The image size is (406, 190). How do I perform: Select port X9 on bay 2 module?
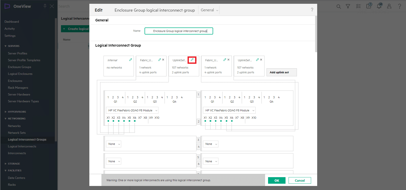[x=248, y=118]
